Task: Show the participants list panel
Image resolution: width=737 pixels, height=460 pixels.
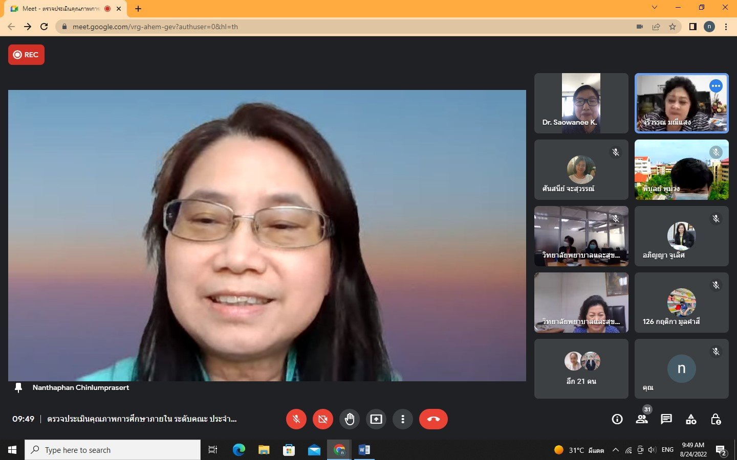Action: (x=641, y=419)
